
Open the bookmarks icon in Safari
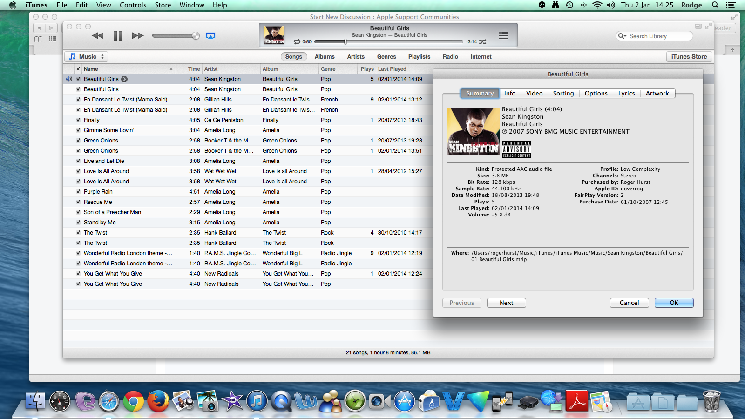click(x=39, y=39)
